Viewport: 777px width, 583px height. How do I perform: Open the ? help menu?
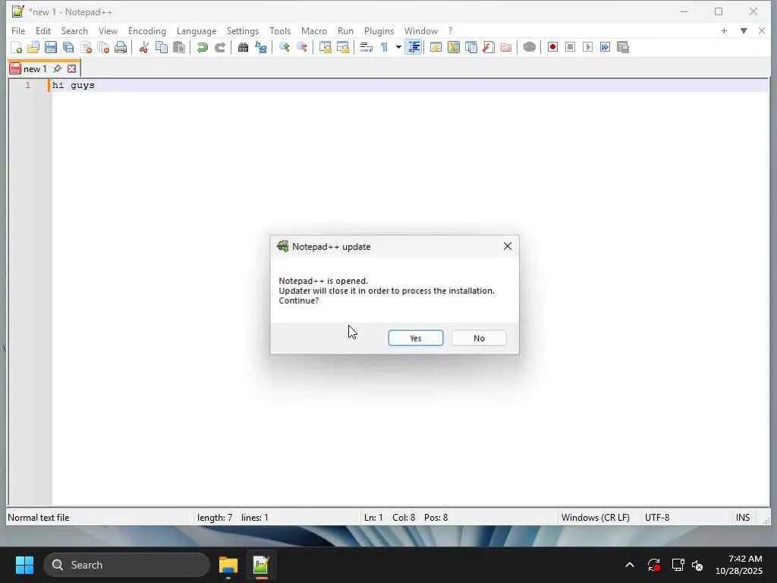click(450, 30)
